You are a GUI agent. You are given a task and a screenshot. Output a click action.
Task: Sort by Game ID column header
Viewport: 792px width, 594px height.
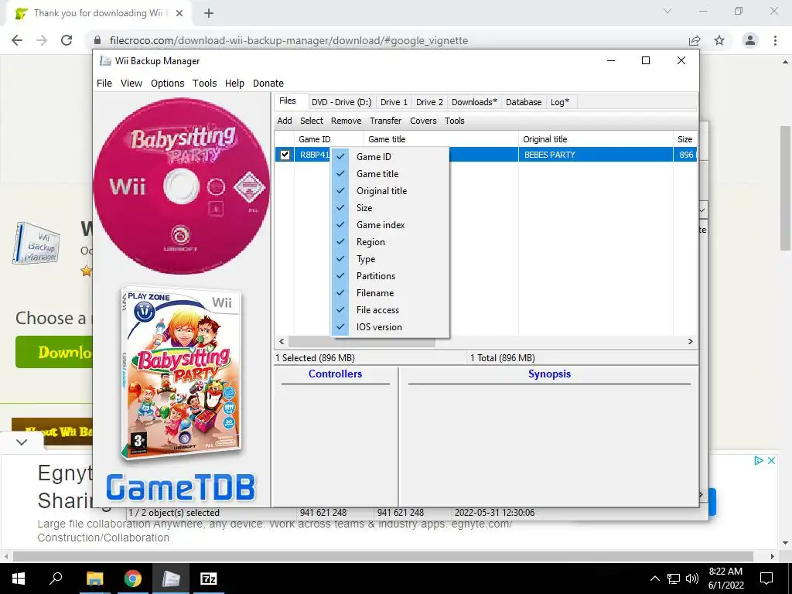click(329, 139)
